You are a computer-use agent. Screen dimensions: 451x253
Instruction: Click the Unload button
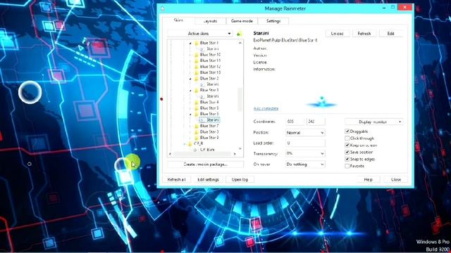(338, 34)
